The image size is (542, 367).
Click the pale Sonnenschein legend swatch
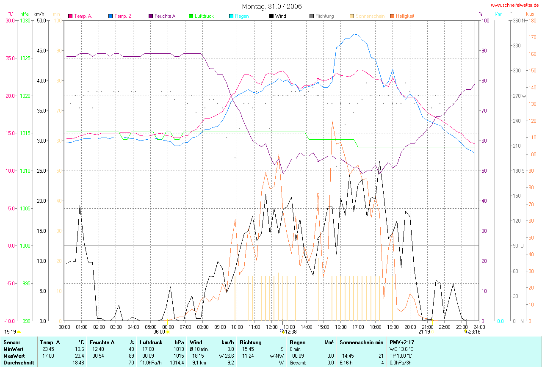(x=352, y=16)
